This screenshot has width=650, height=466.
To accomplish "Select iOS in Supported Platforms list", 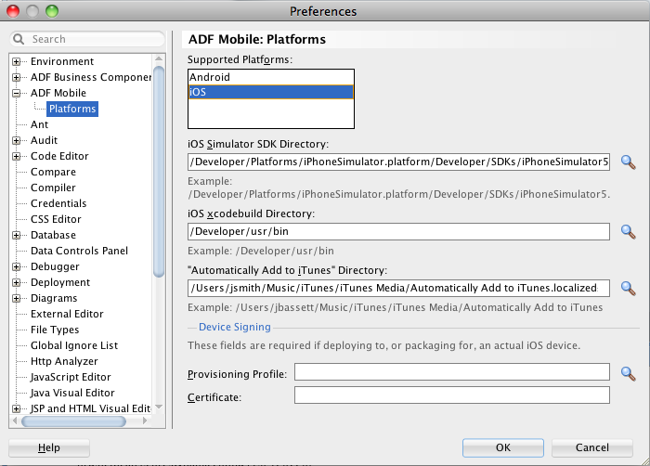I will pyautogui.click(x=271, y=92).
